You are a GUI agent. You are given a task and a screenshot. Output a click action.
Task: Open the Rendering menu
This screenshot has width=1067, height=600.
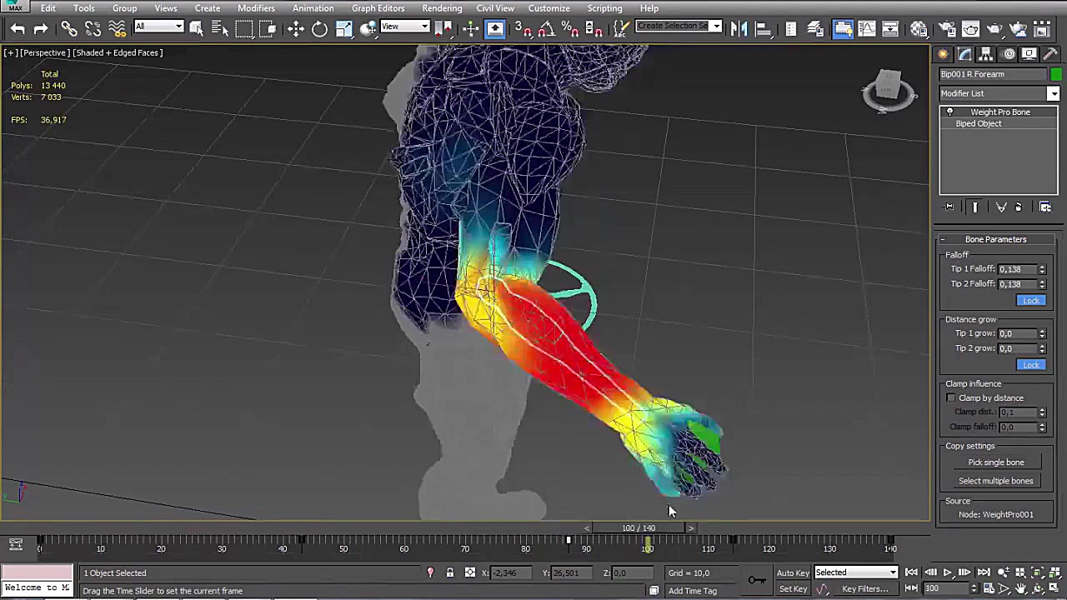[x=442, y=8]
